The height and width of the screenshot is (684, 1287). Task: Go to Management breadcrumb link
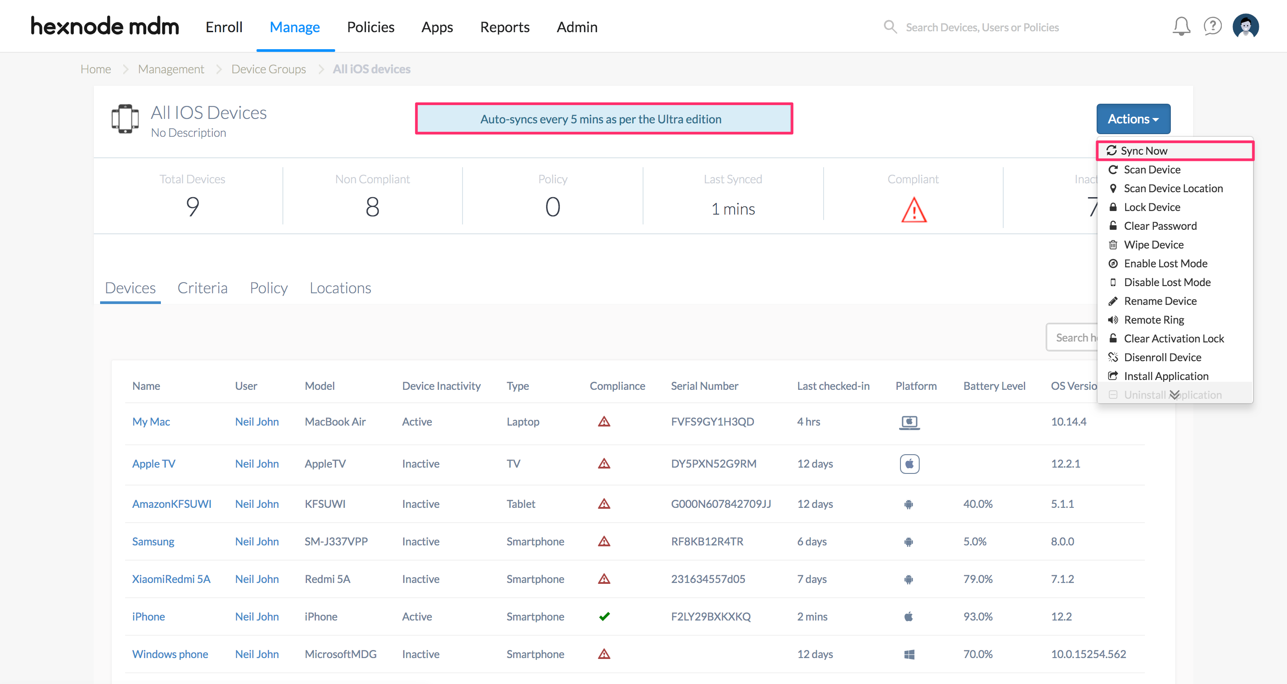tap(171, 69)
